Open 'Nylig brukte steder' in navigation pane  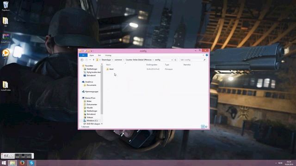tap(92, 72)
